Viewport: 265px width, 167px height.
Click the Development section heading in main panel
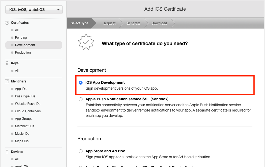(92, 70)
